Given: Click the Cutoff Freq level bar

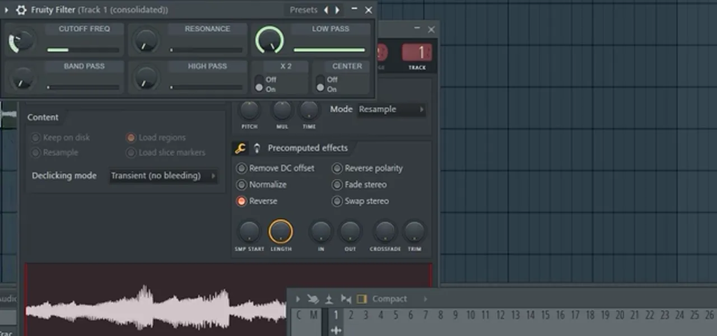Looking at the screenshot, I should click(x=83, y=50).
